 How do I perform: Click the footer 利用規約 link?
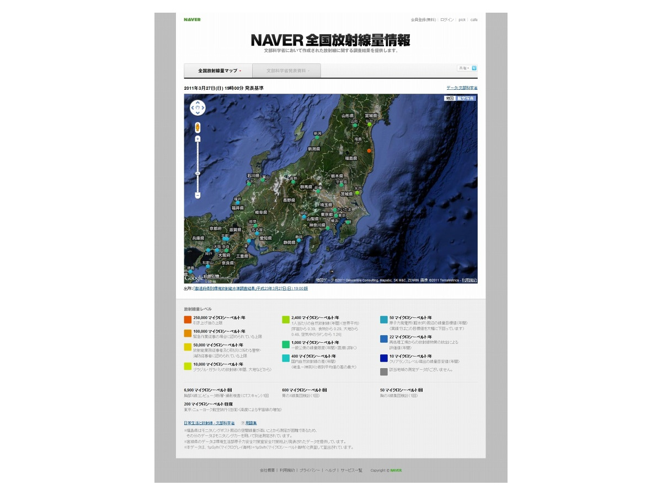287,471
